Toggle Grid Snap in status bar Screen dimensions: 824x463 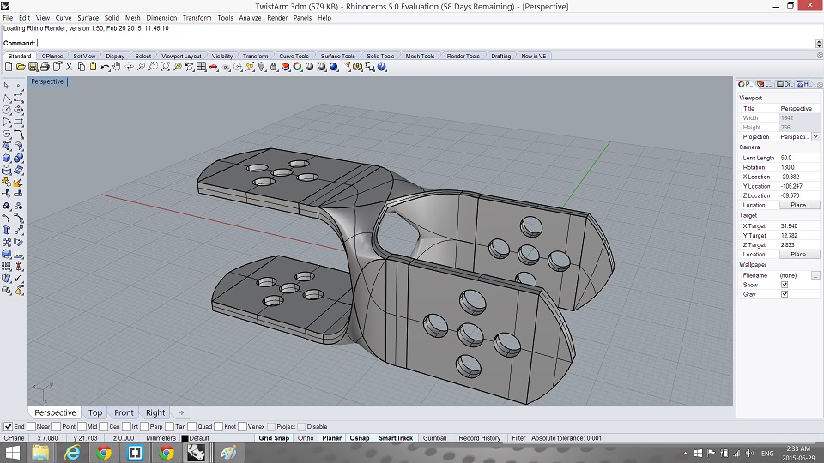pyautogui.click(x=275, y=438)
